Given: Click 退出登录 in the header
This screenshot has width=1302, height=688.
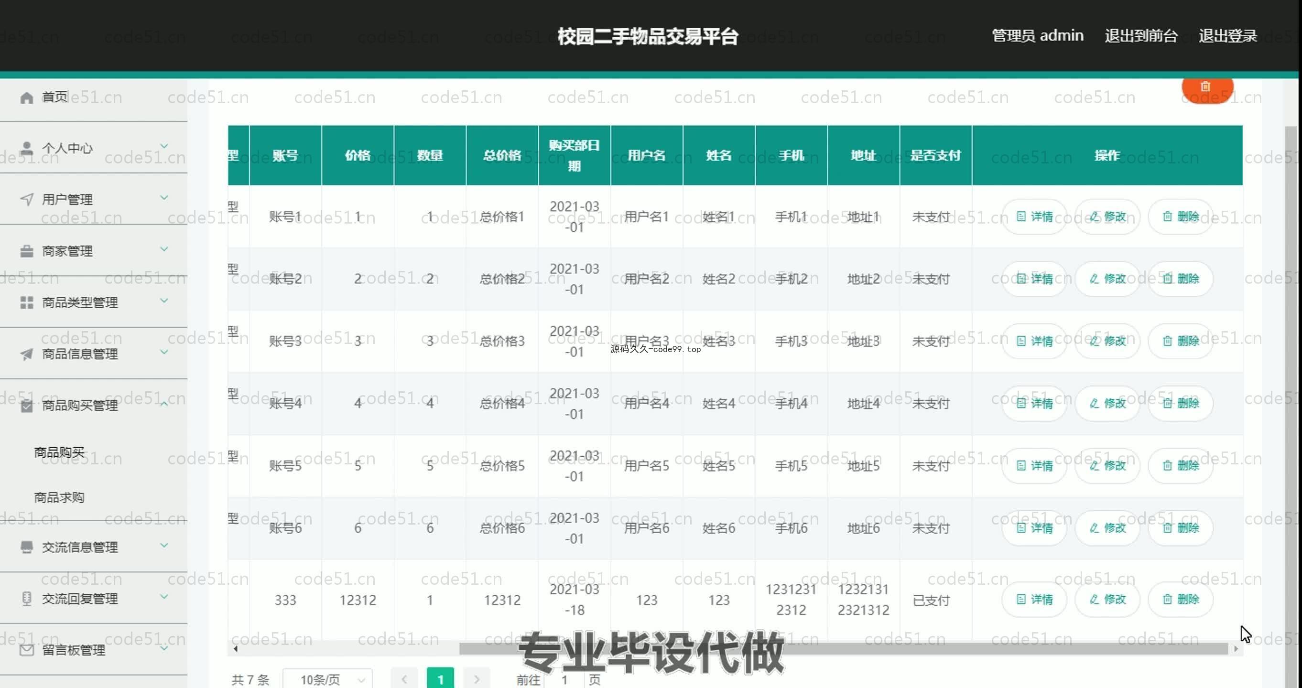Looking at the screenshot, I should click(x=1228, y=36).
